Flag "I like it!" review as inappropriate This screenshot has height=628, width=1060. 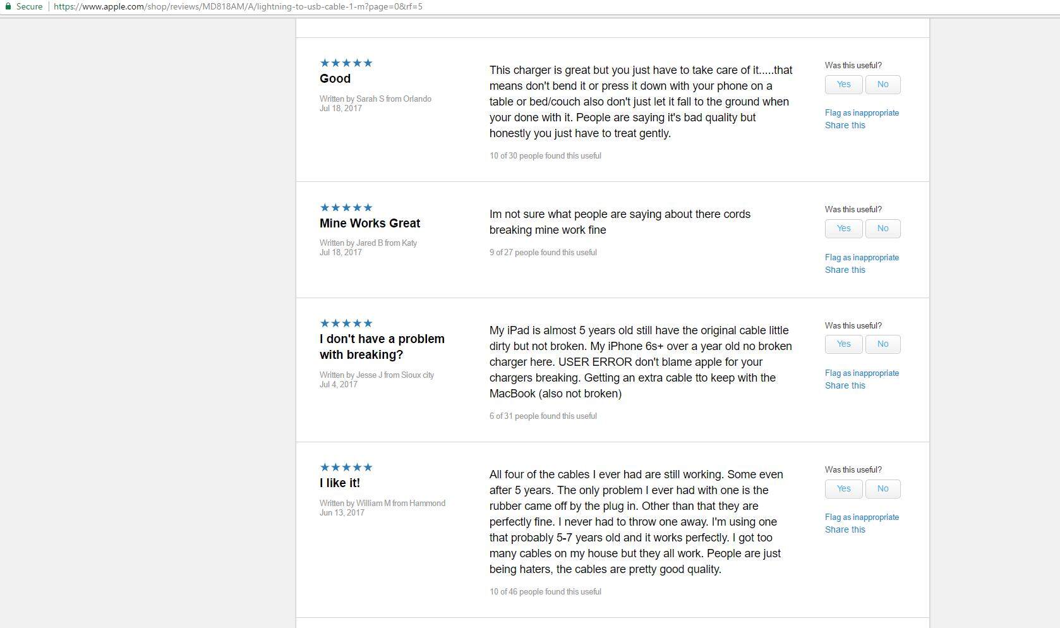(x=862, y=517)
